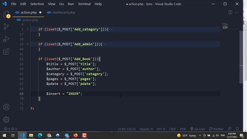Change line endings via CRLF
The height and width of the screenshot is (139, 247).
pos(173,129)
